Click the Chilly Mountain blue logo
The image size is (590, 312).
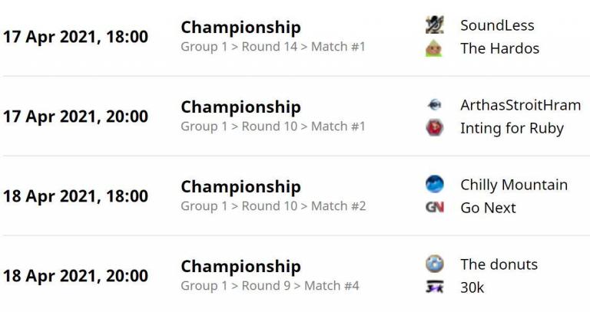435,184
